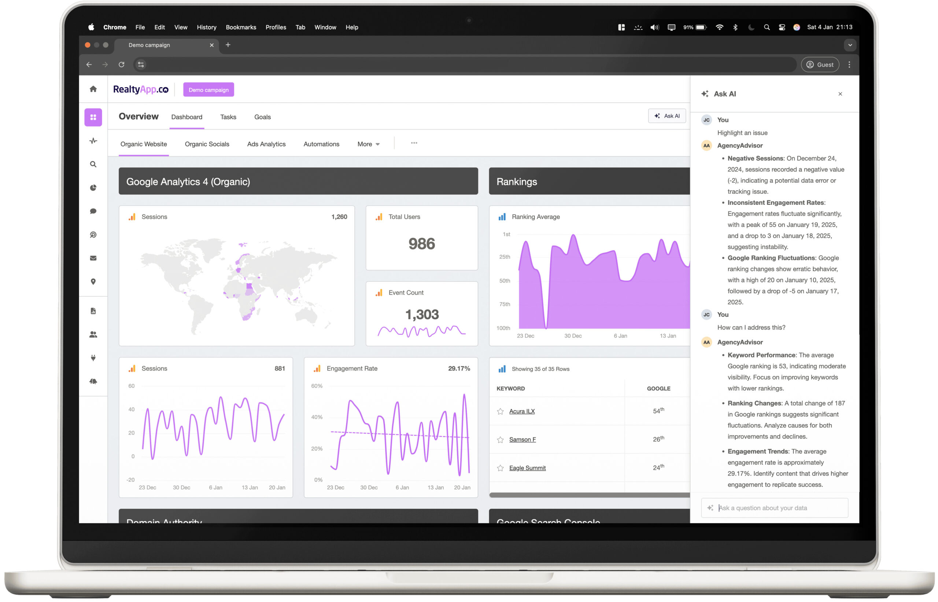Reload the page in Chrome
Image resolution: width=938 pixels, height=602 pixels.
point(122,64)
